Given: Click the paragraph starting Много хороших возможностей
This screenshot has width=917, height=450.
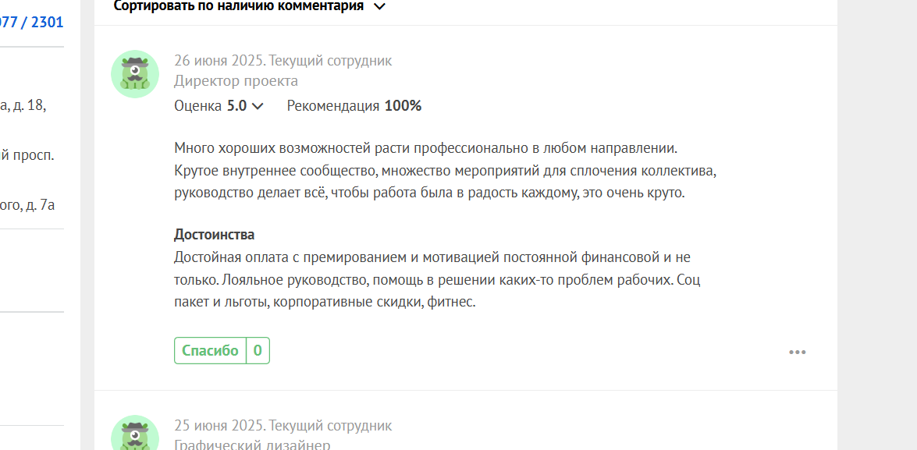Looking at the screenshot, I should point(446,171).
